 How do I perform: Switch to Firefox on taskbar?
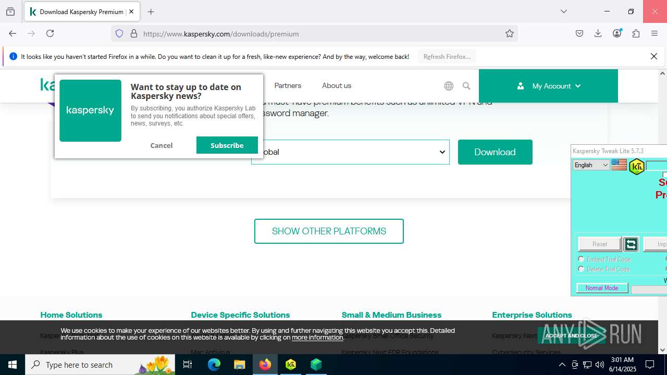pos(265,365)
